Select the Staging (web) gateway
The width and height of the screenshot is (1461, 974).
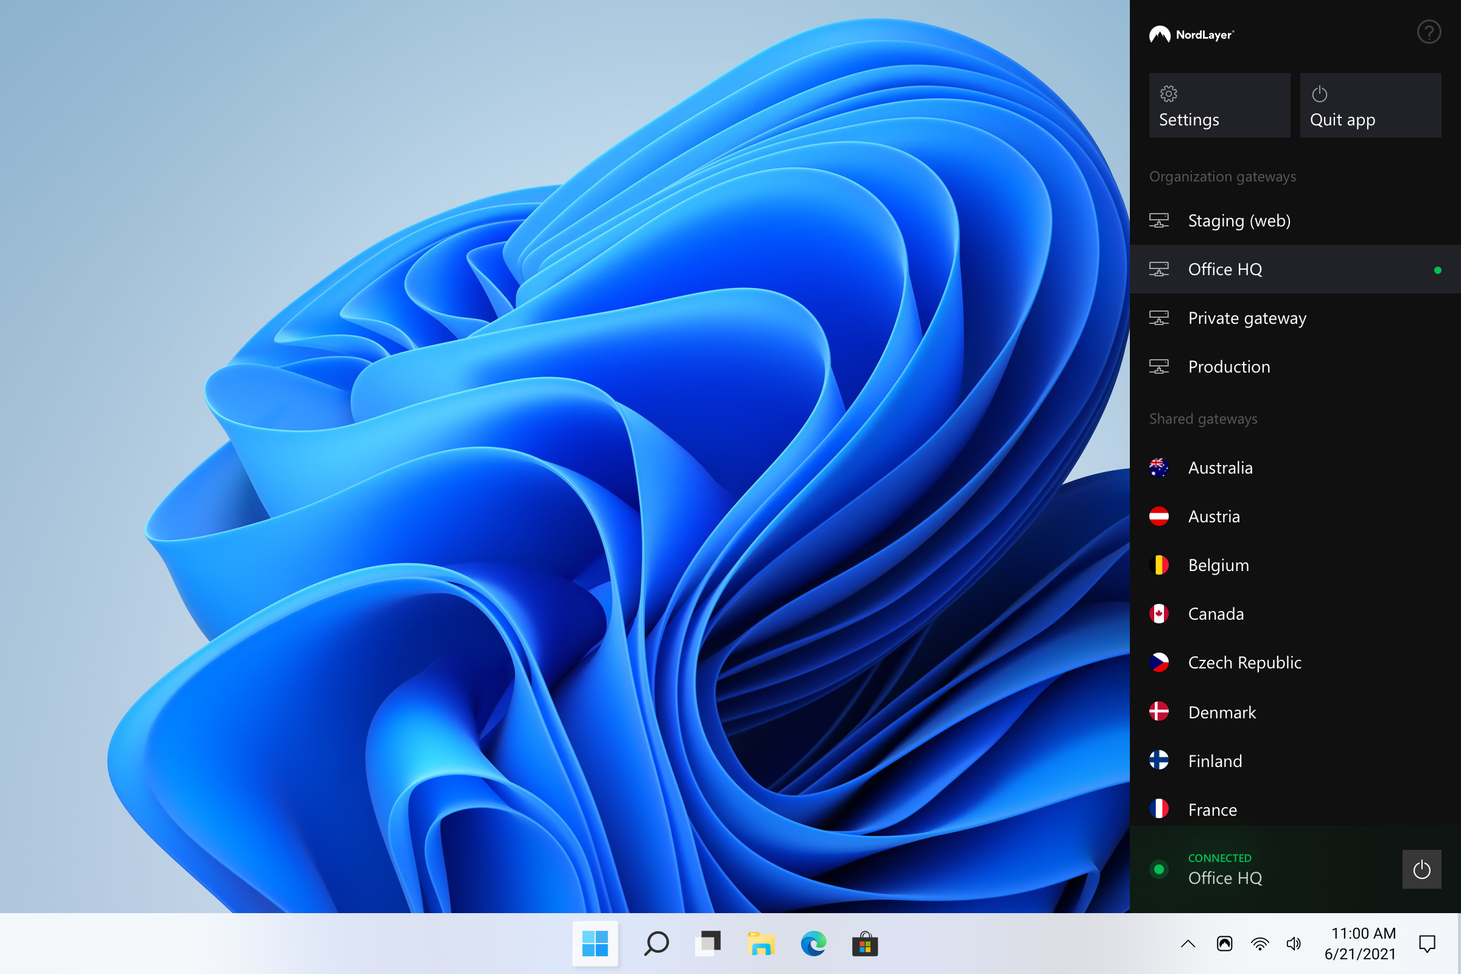[x=1240, y=220]
